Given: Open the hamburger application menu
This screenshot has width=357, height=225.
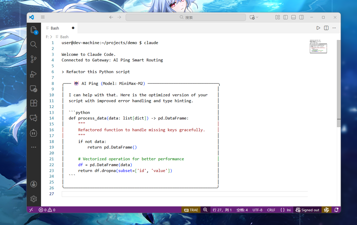Looking at the screenshot, I should [43, 17].
